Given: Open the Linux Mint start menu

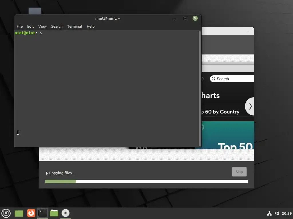Looking at the screenshot, I should click(x=6, y=213).
